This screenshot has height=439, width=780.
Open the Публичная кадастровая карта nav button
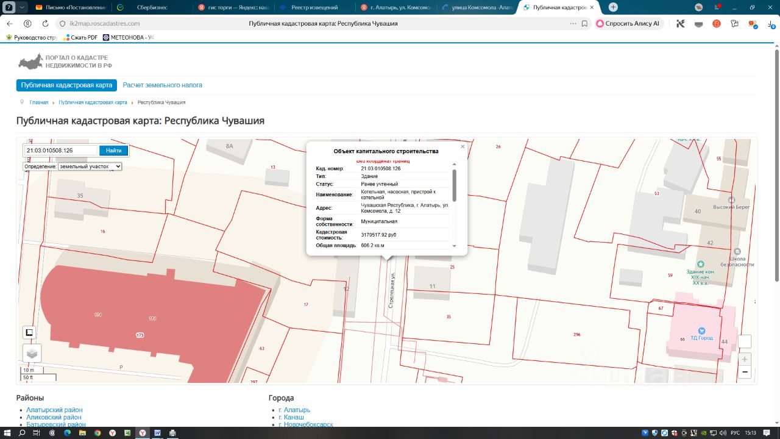[66, 85]
